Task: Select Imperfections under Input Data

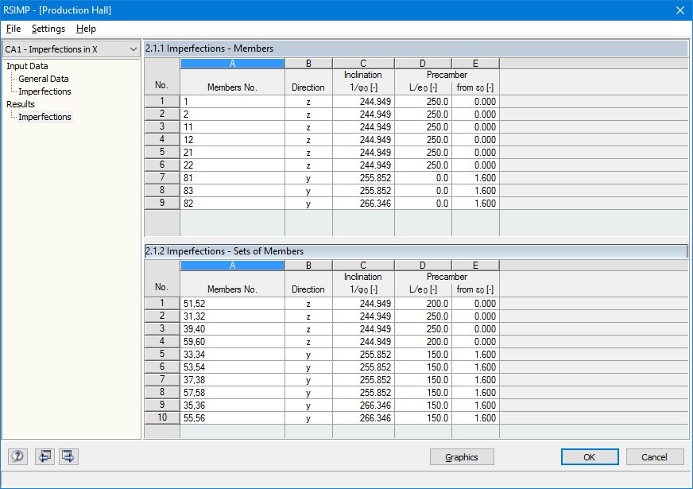Action: 45,91
